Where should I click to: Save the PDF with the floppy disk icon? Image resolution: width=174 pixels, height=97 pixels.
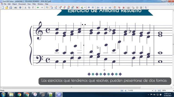pos(11,8)
